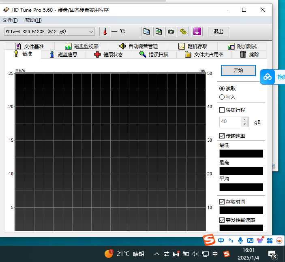Click the red-dot monitor tray icon
The height and width of the screenshot is (262, 285).
tap(176, 253)
